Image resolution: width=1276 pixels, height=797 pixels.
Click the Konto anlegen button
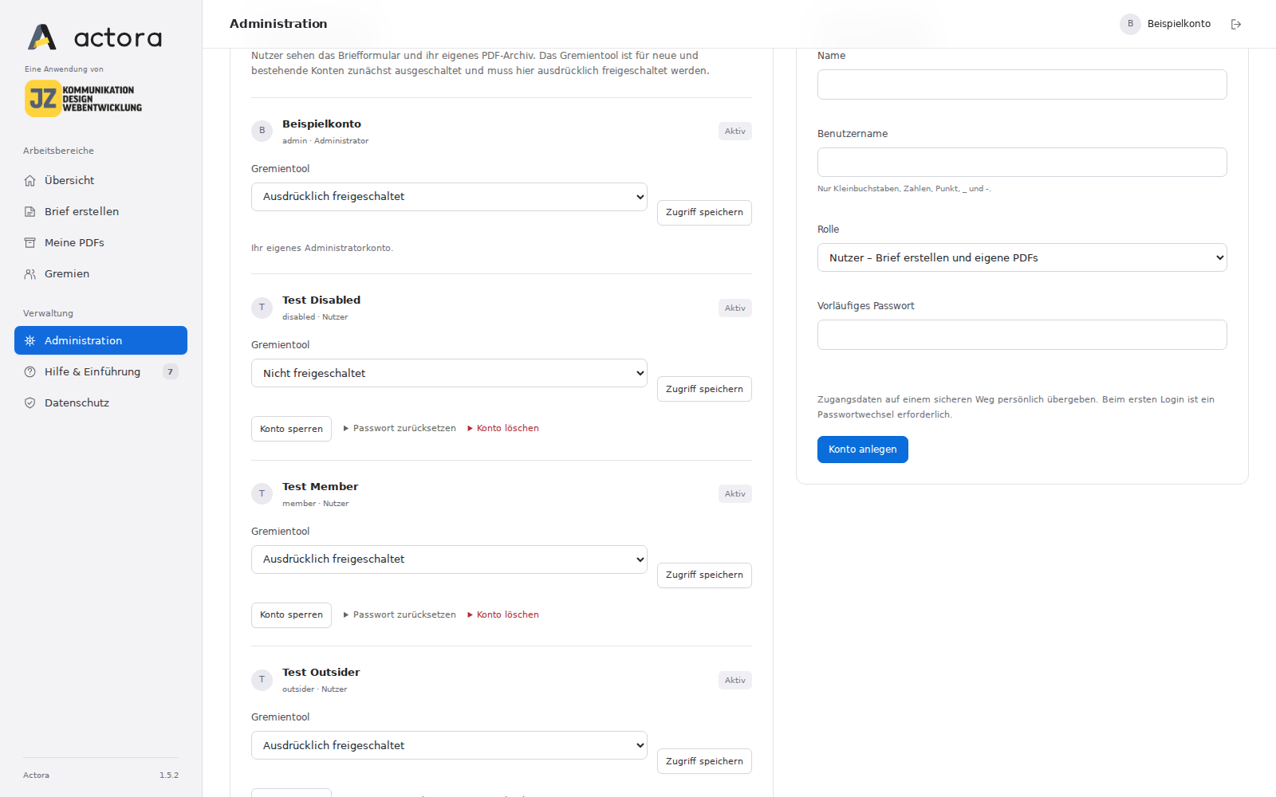point(862,450)
